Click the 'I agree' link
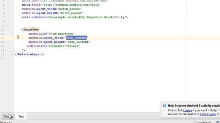Image resolution: width=220 pixels, height=123 pixels. pyautogui.click(x=187, y=110)
